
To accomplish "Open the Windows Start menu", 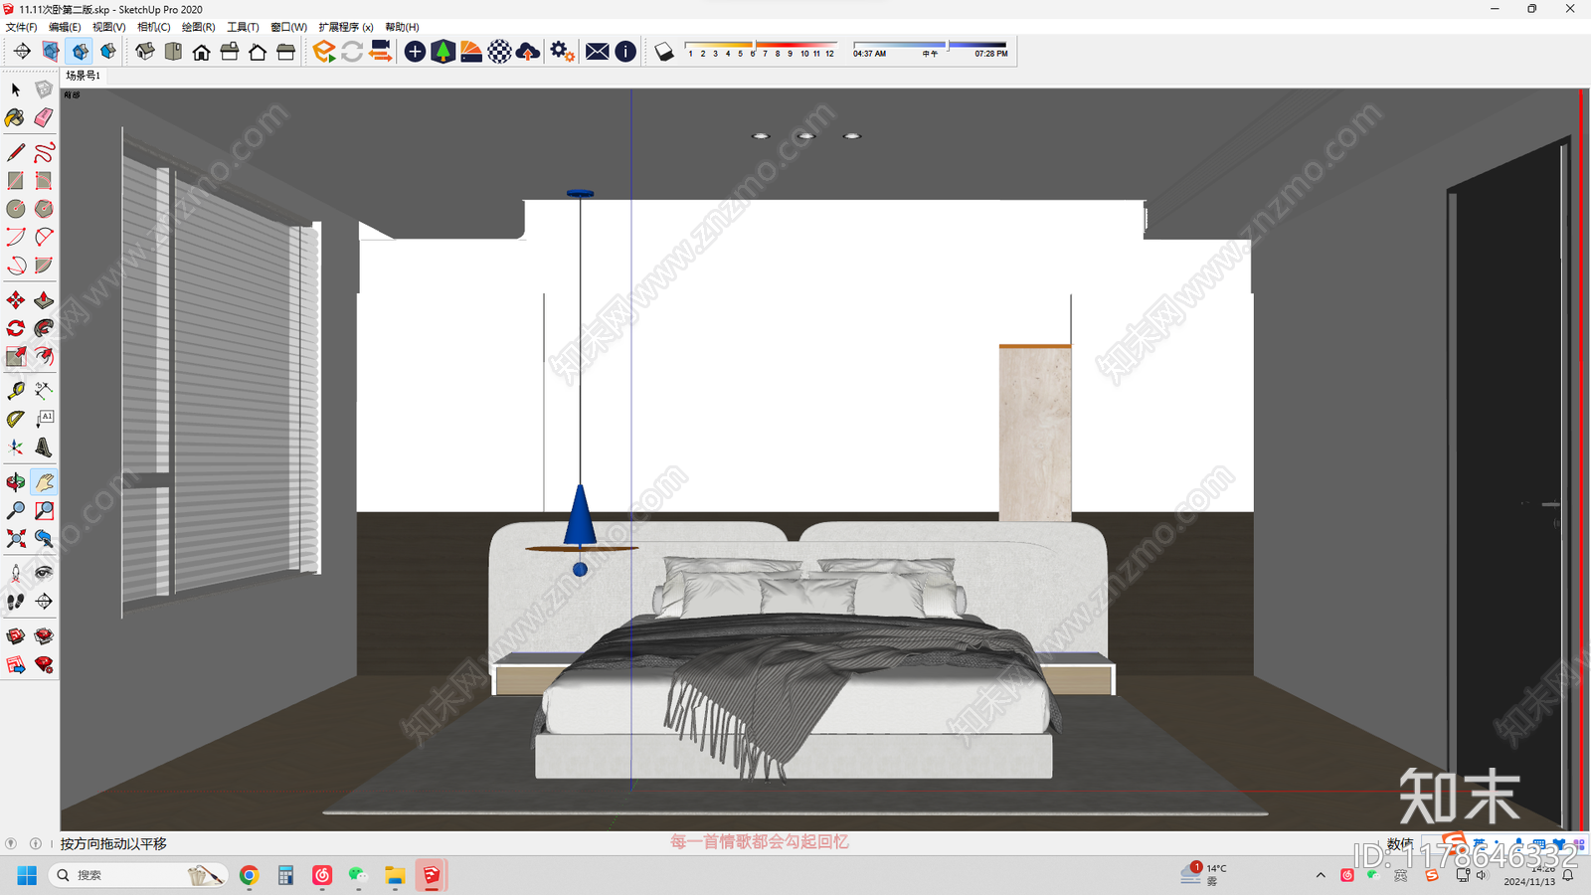I will [27, 875].
